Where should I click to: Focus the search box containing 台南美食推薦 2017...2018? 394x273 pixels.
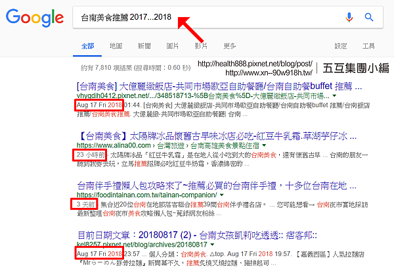228,17
